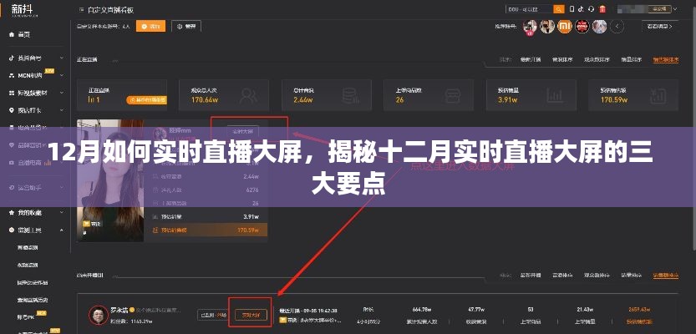This screenshot has height=334, width=696.
Task: Select the rightmost orange sort tab
Action: click(x=665, y=60)
